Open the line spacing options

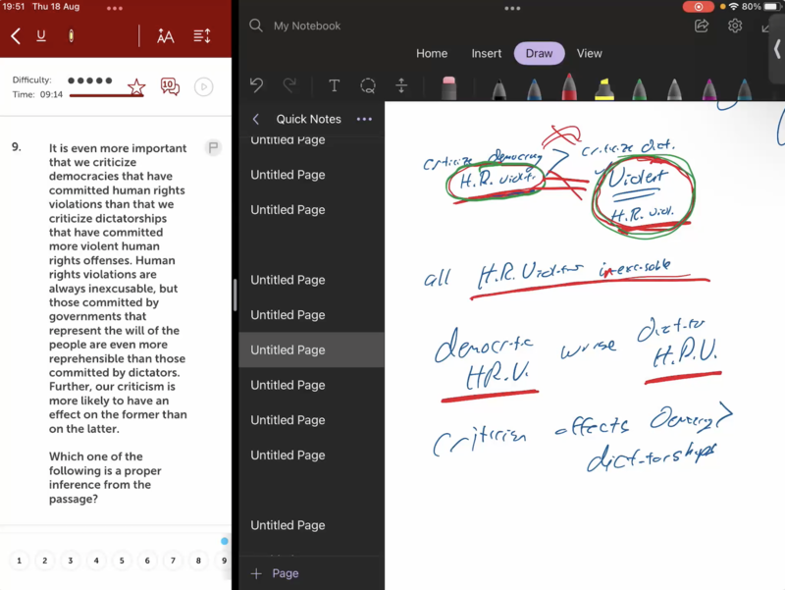pyautogui.click(x=202, y=36)
